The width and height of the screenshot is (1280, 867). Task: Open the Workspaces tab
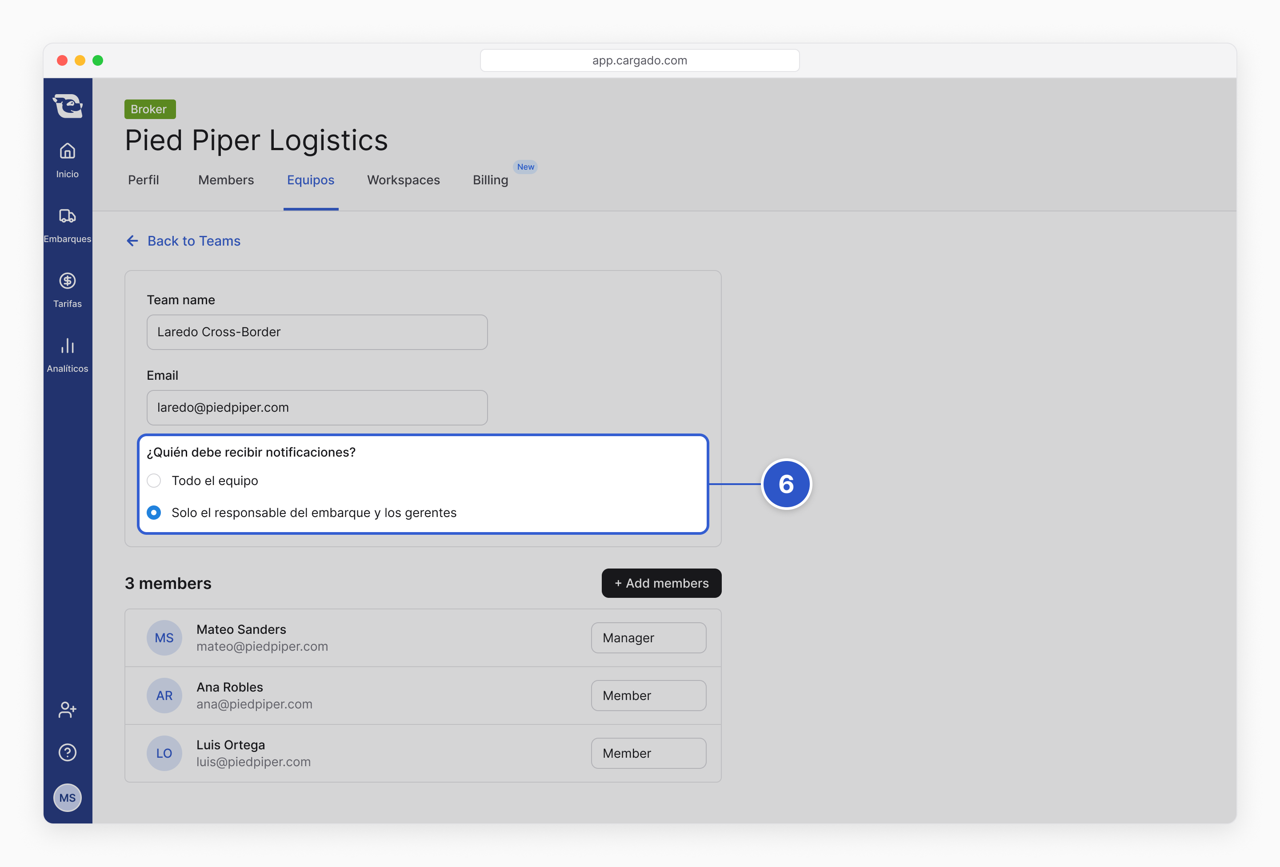pos(403,180)
